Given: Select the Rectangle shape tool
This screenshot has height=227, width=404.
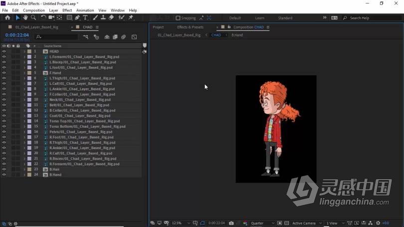Looking at the screenshot, I should point(69,17).
